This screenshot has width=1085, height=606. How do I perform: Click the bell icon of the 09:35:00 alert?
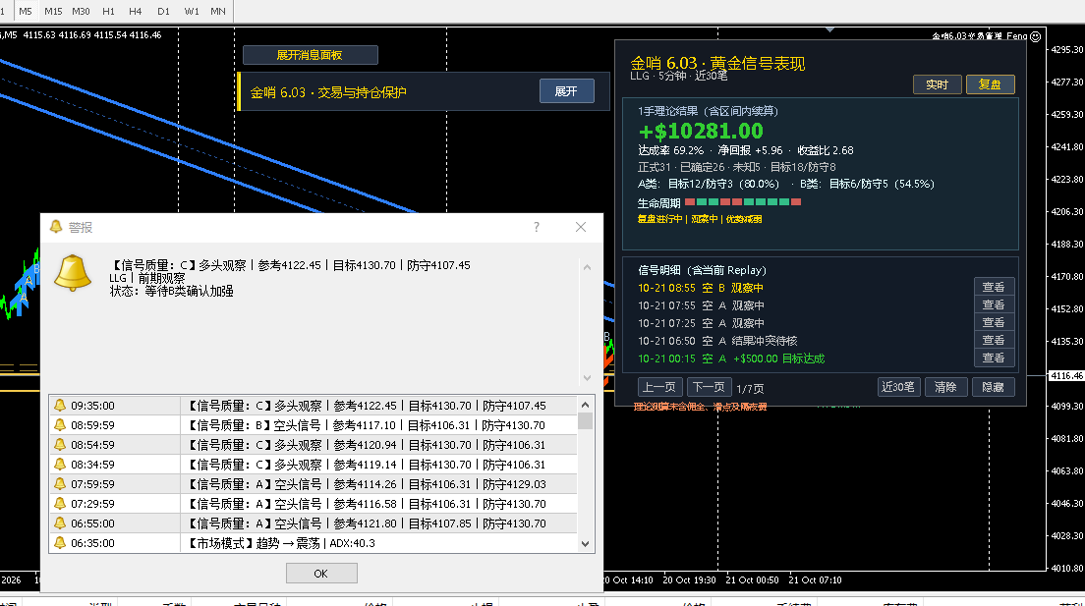60,406
